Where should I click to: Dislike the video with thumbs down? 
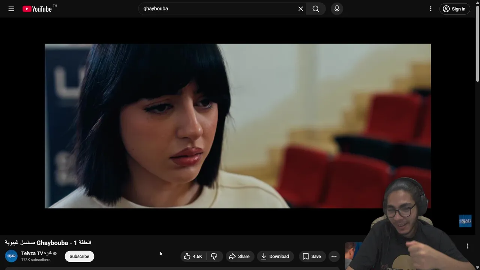[214, 256]
